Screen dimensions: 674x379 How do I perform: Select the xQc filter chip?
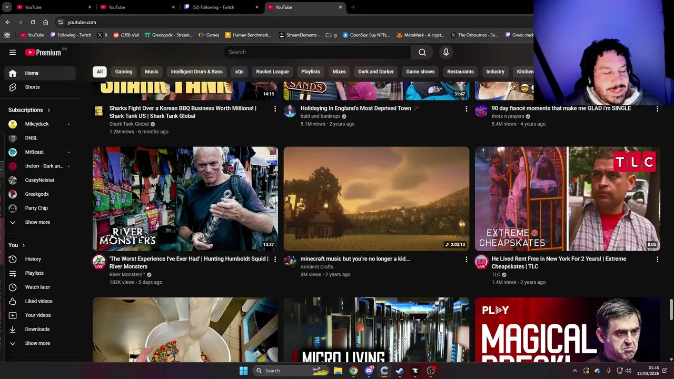239,72
